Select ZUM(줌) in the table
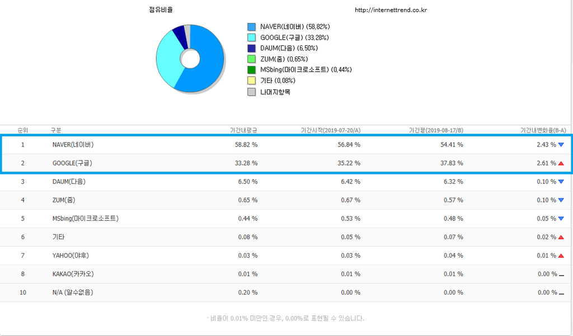This screenshot has width=573, height=336. pyautogui.click(x=64, y=200)
